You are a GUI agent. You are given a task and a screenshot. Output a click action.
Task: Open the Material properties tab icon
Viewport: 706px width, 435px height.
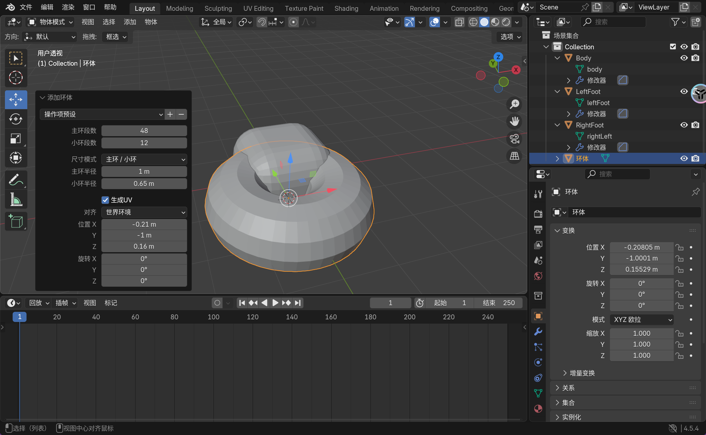538,409
